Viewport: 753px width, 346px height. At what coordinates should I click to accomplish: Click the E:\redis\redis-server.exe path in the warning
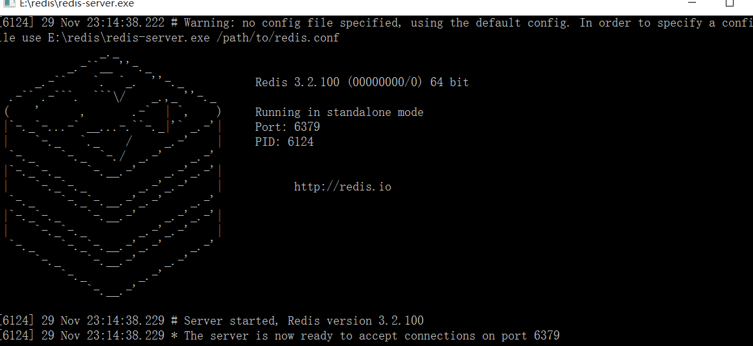(x=128, y=38)
